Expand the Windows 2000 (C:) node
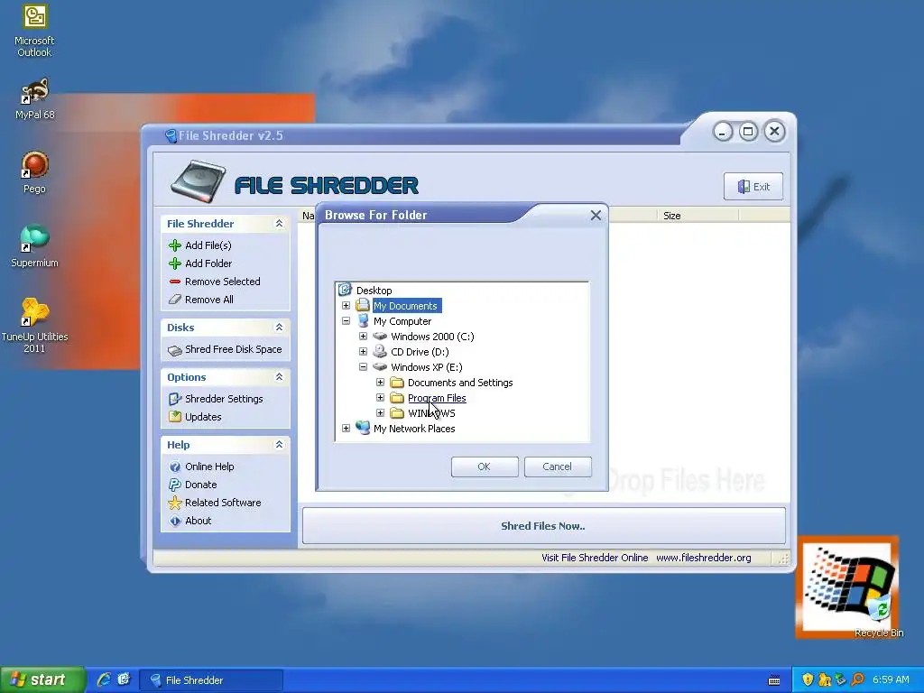Image resolution: width=924 pixels, height=693 pixels. point(363,336)
